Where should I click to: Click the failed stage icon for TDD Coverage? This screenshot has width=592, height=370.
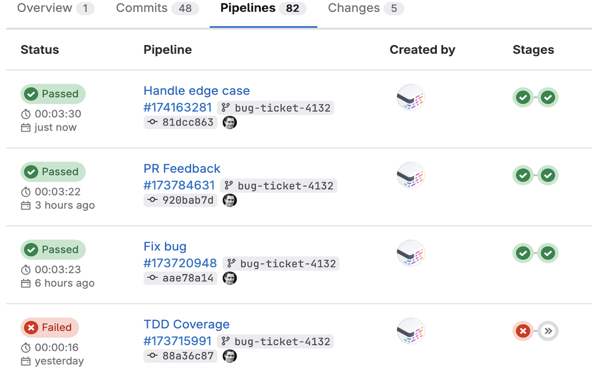pyautogui.click(x=523, y=331)
